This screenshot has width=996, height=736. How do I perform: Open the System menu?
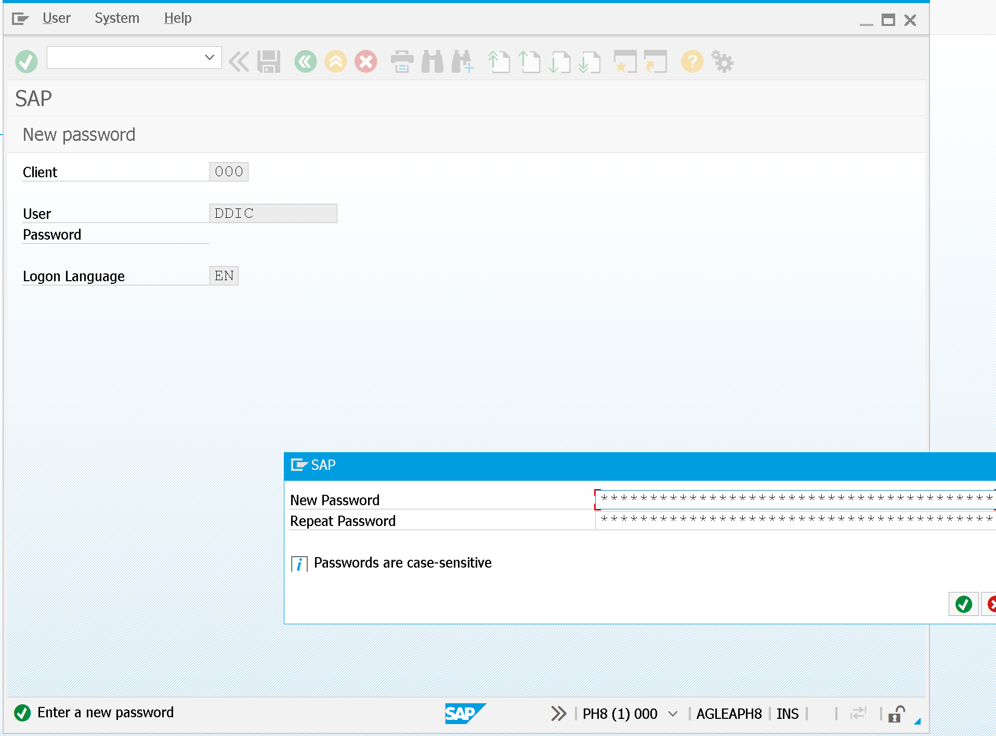pos(117,18)
